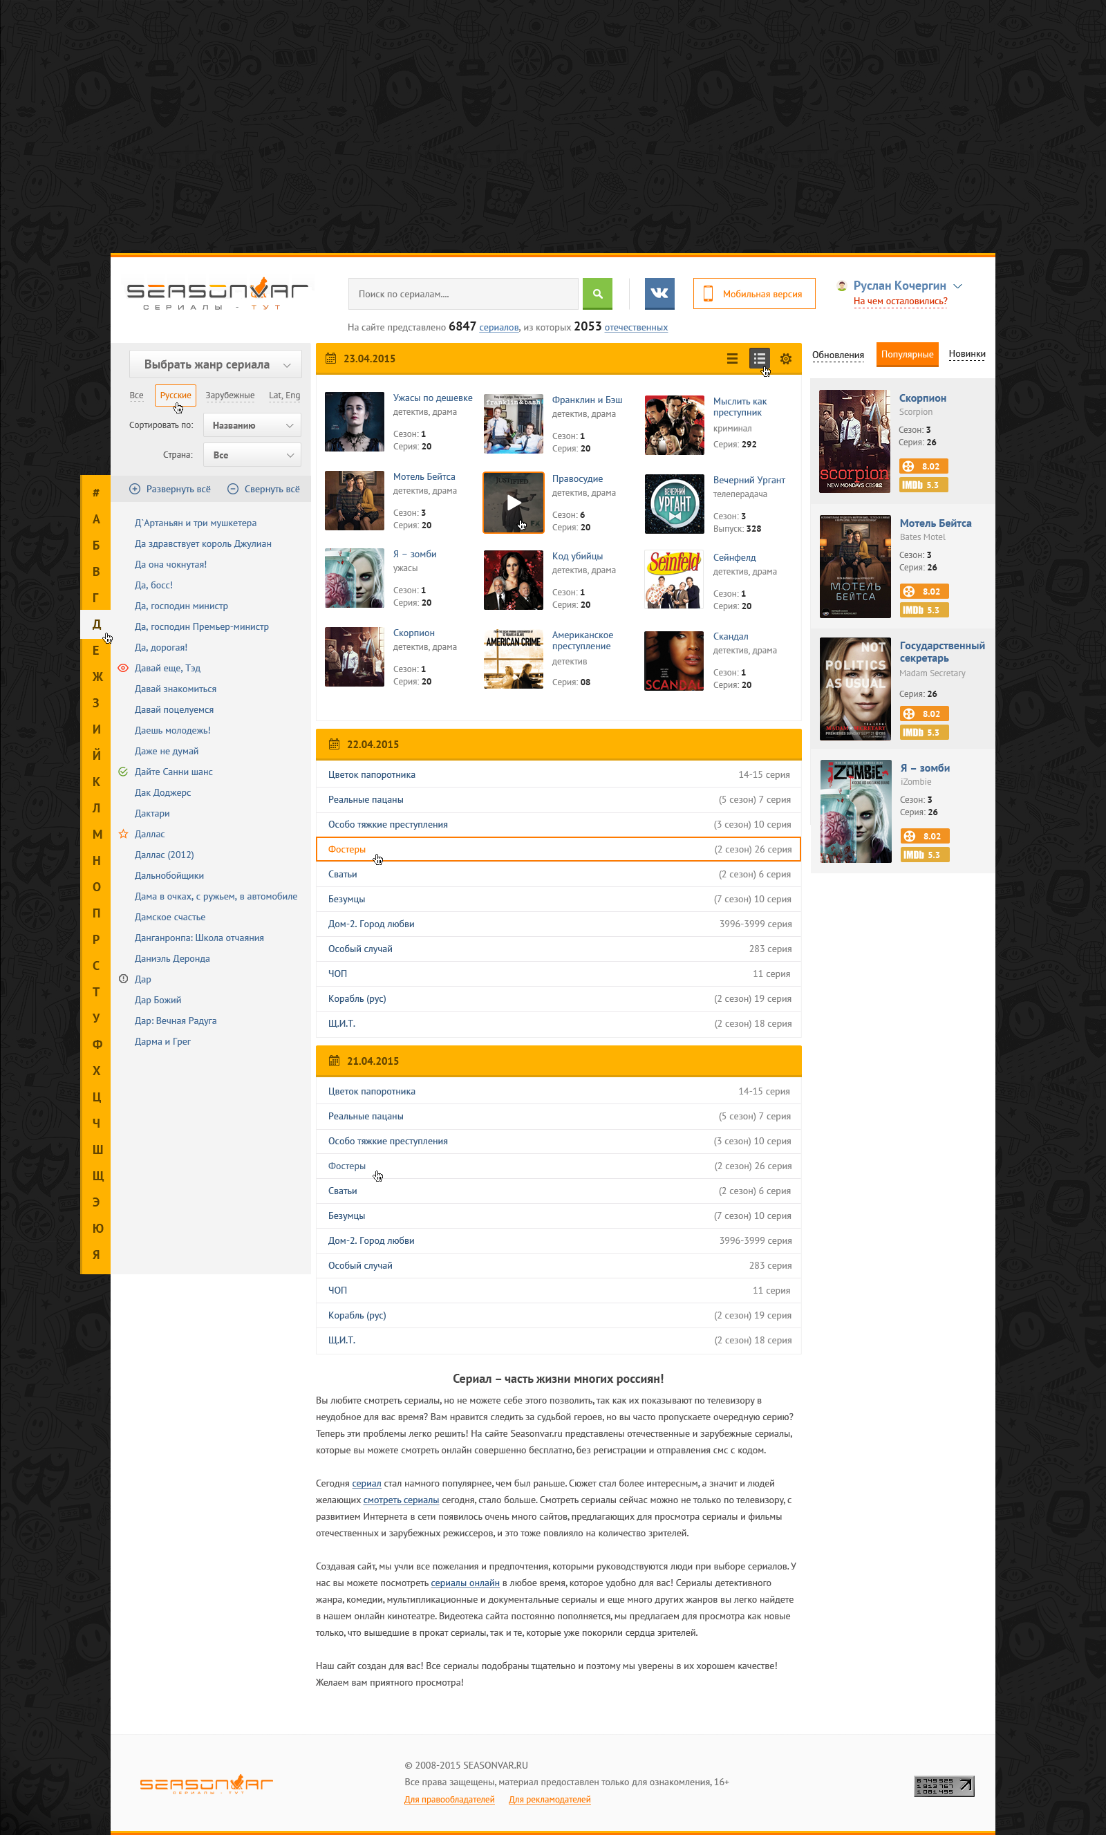Switch to compact list view icon

tap(732, 359)
